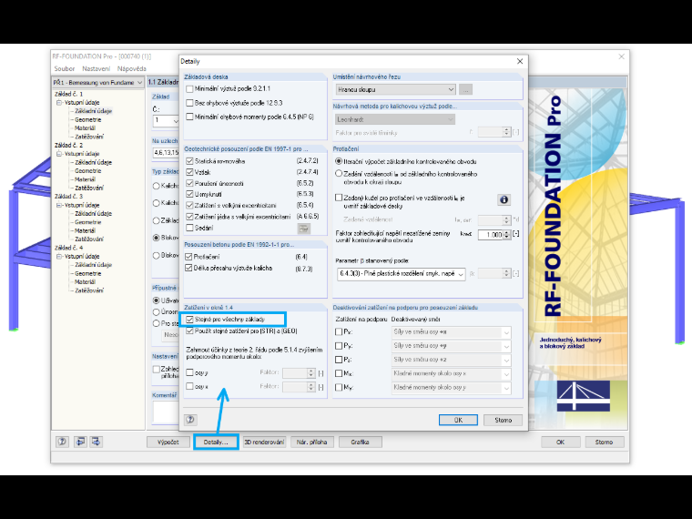Viewport: 692px width, 519px height.
Task: Open Nastavení menu
Action: click(x=97, y=69)
